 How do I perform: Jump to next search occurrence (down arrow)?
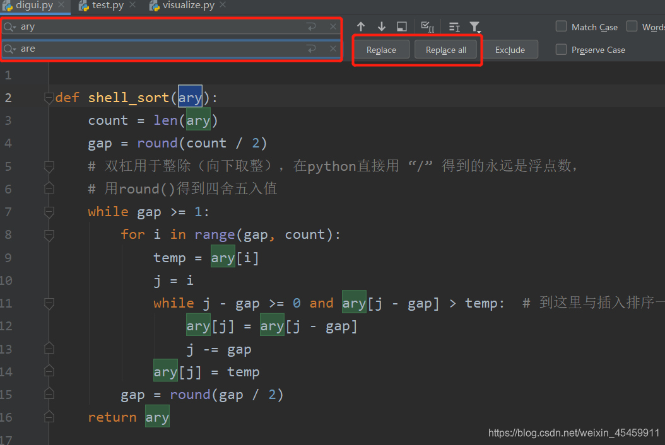[382, 26]
